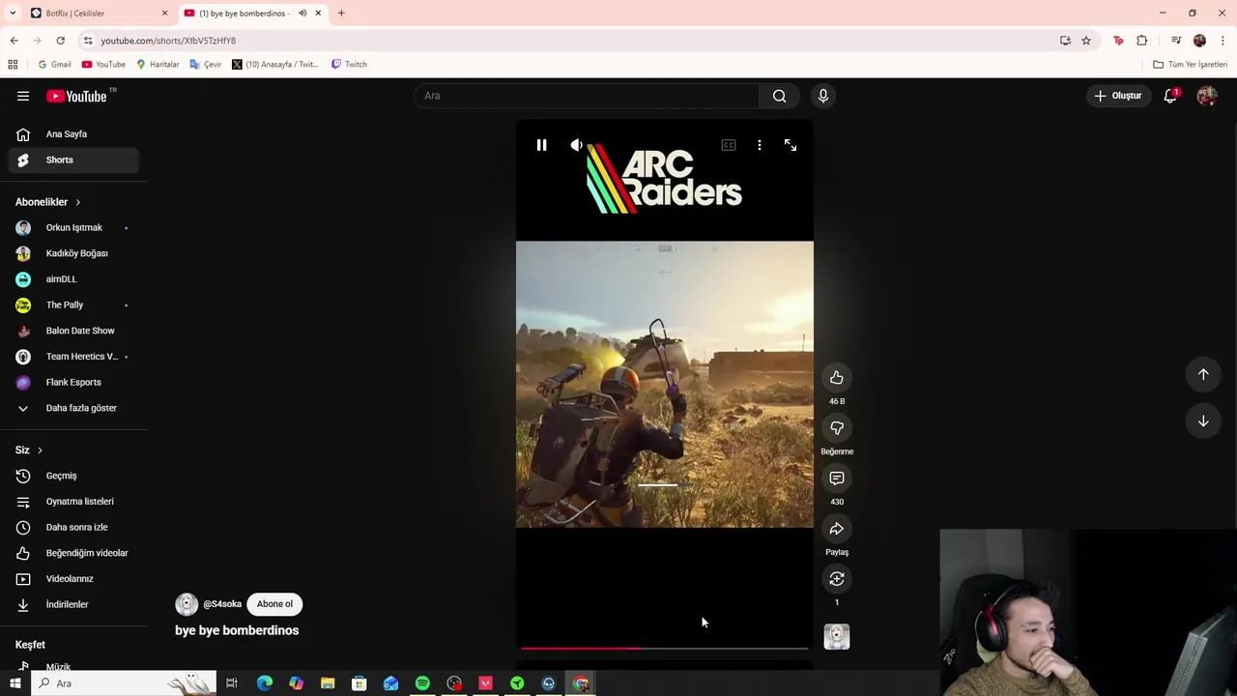Click Abone ol subscribe button
The height and width of the screenshot is (696, 1237).
pyautogui.click(x=274, y=604)
